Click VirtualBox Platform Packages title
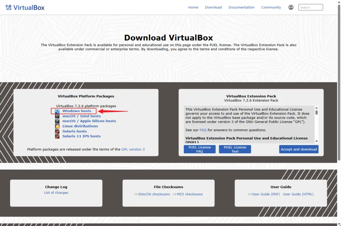 tap(86, 96)
